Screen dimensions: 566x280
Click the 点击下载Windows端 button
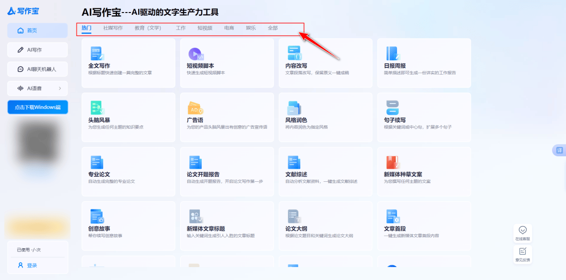pyautogui.click(x=38, y=107)
